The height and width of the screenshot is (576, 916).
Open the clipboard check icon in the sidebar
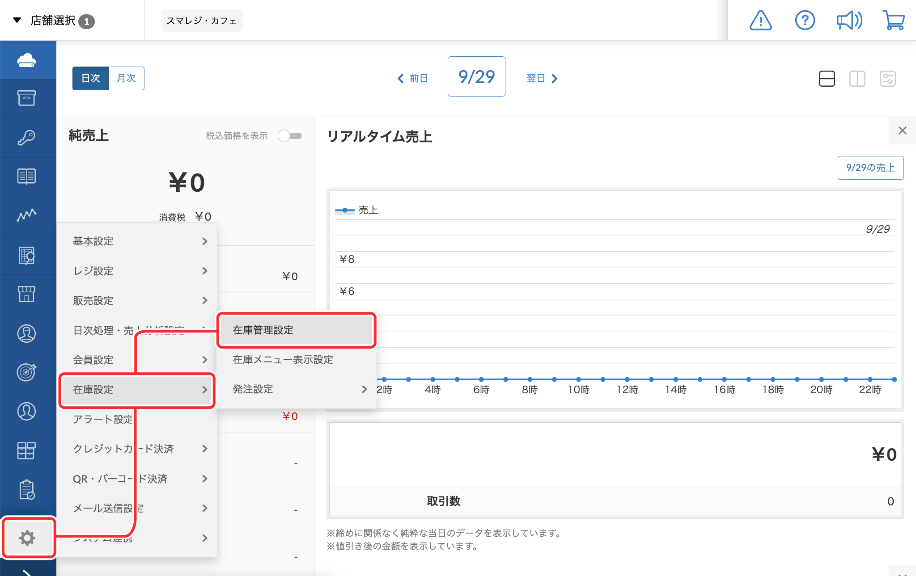[x=27, y=489]
